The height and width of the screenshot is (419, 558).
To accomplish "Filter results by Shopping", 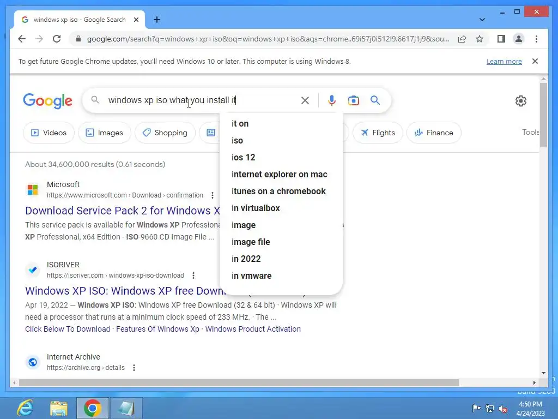I will click(x=165, y=133).
